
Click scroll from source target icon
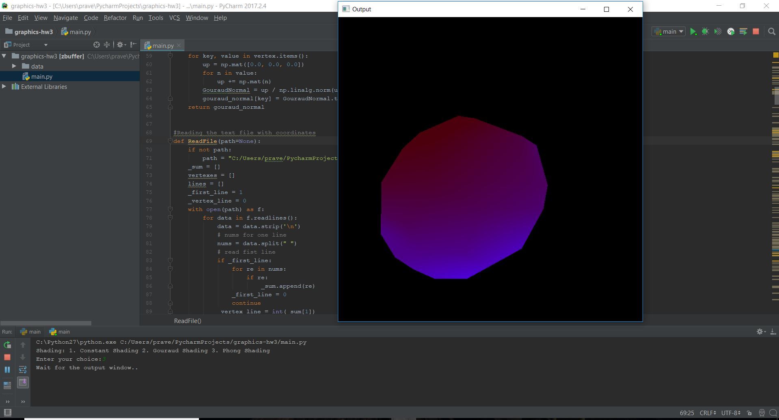tap(96, 45)
